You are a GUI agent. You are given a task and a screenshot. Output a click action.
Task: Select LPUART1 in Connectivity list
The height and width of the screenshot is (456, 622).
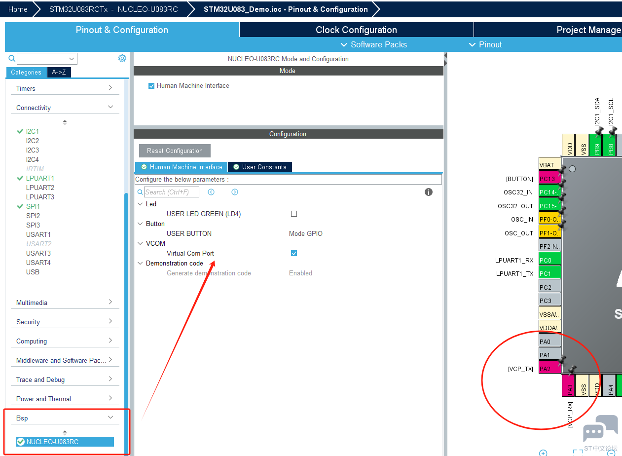[40, 178]
